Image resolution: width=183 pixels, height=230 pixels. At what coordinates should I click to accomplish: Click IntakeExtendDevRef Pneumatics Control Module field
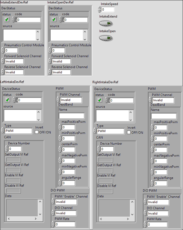coord(11,50)
